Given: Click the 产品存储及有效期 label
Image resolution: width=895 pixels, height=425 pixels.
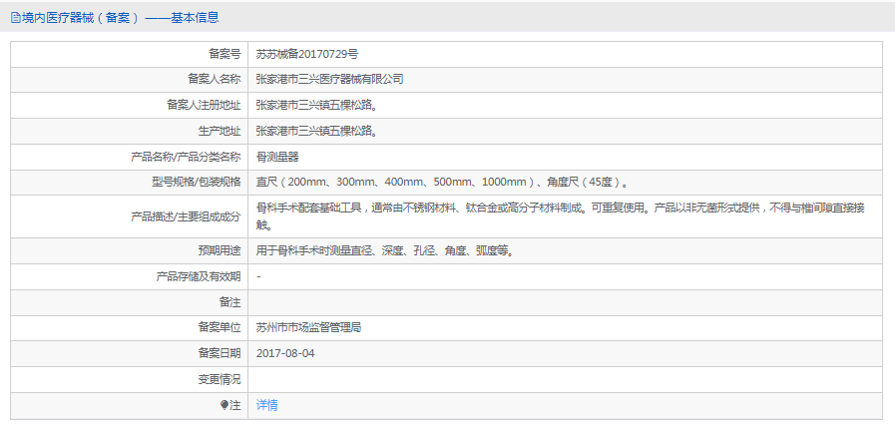Looking at the screenshot, I should coord(199,276).
